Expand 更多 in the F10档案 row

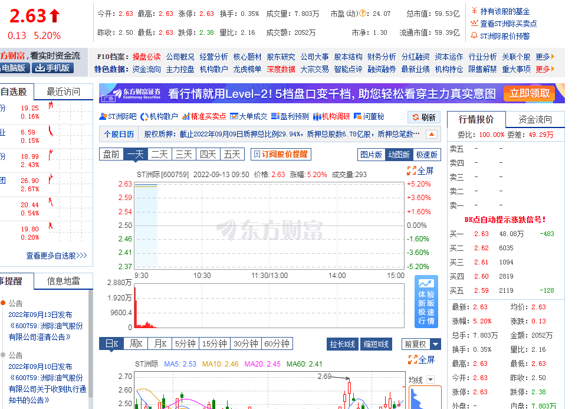click(545, 57)
